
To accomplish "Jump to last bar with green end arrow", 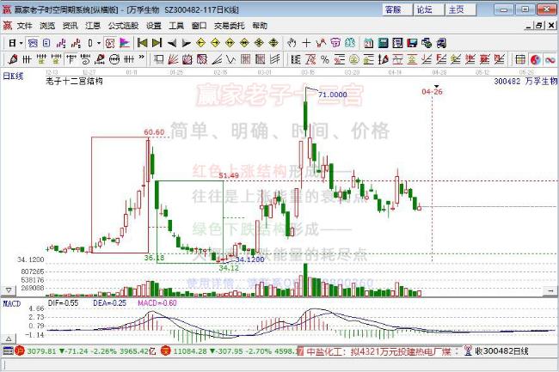I will coord(157,43).
